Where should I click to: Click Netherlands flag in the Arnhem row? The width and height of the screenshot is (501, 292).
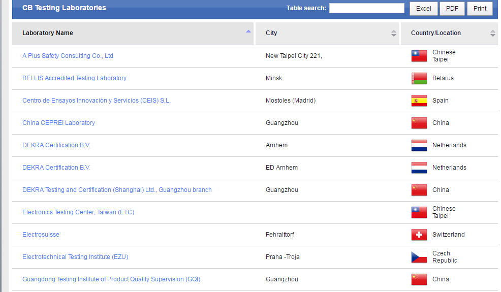coord(419,145)
